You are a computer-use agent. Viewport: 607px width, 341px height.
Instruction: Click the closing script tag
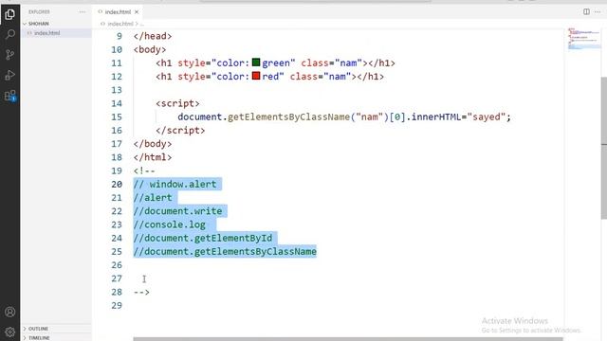pos(180,131)
